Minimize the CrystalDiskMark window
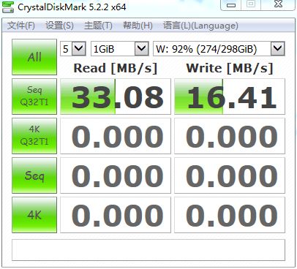 pyautogui.click(x=231, y=4)
